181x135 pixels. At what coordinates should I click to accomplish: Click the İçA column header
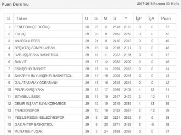tap(151, 18)
